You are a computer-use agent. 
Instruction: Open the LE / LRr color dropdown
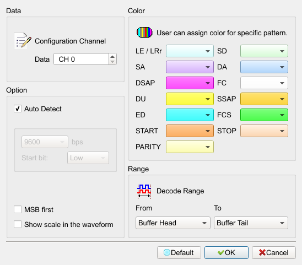(190, 51)
